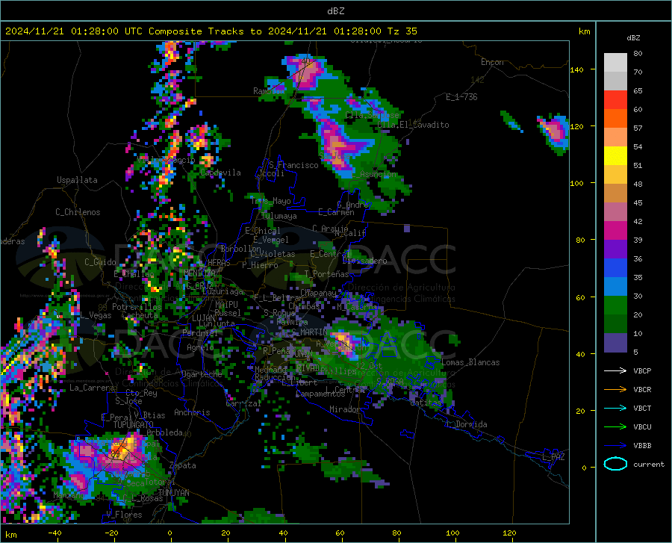Pick the dark orange 57-60 dBZ band
672x543 pixels.
point(615,119)
